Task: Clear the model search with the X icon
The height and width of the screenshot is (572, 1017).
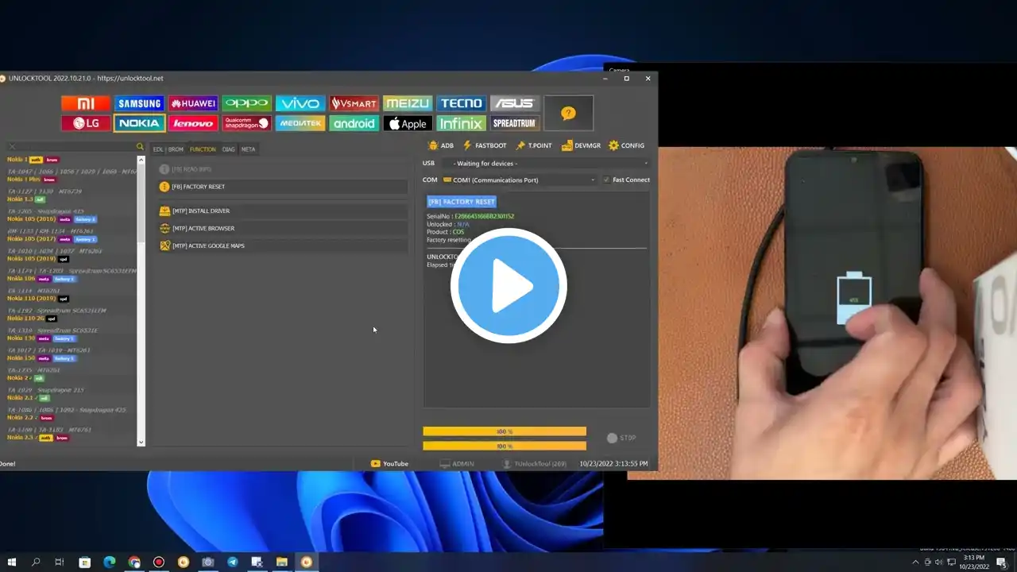Action: (x=11, y=147)
